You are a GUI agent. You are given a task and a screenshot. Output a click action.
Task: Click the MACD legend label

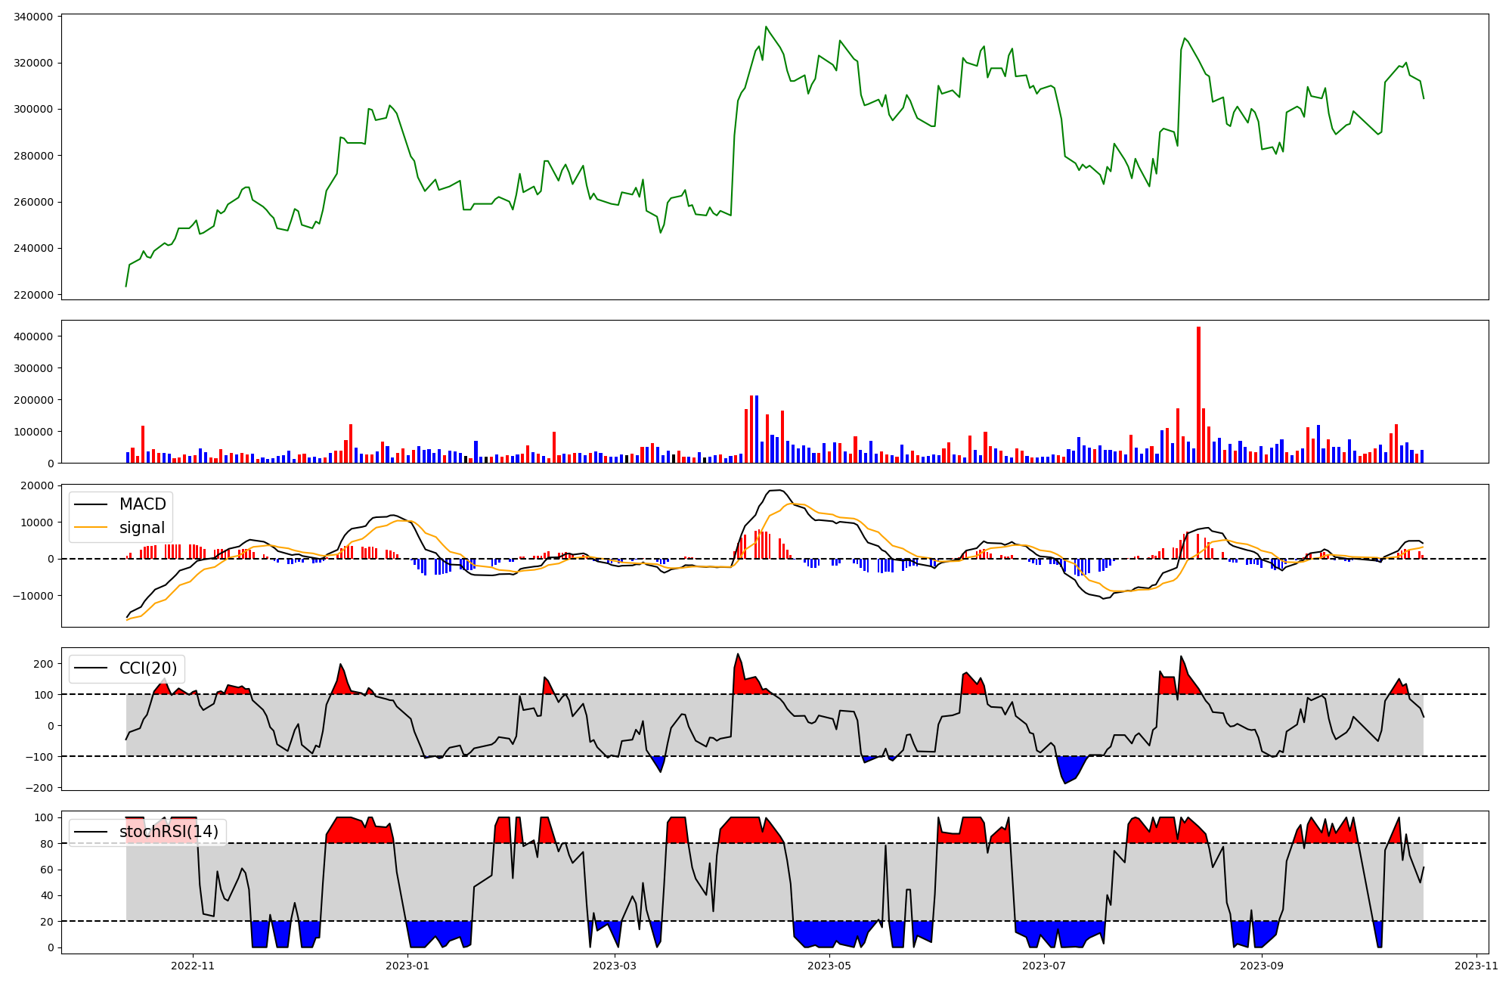tap(142, 504)
